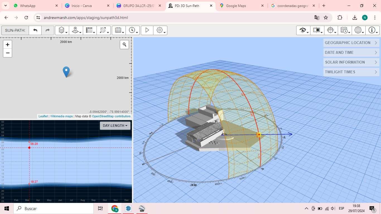The image size is (381, 214).
Task: Open the map location pin menu
Action: 76,30
